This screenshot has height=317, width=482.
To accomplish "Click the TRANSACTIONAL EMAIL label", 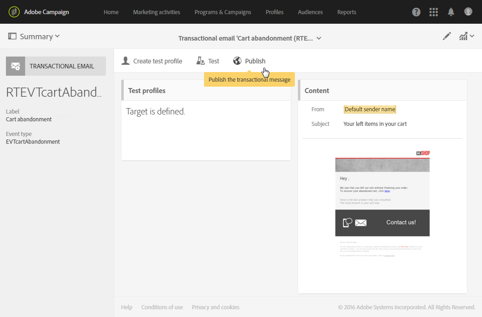I will tap(62, 66).
